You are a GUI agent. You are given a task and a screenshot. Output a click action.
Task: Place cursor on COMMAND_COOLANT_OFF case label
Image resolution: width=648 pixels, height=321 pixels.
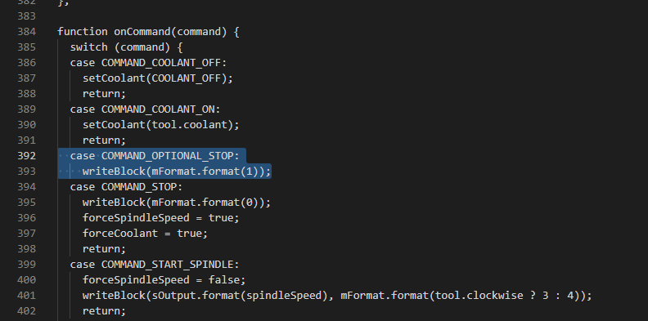(x=164, y=63)
